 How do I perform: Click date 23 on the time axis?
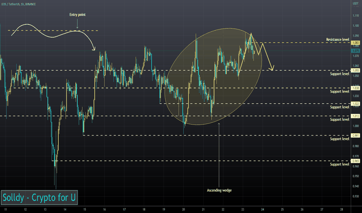(x=243, y=210)
